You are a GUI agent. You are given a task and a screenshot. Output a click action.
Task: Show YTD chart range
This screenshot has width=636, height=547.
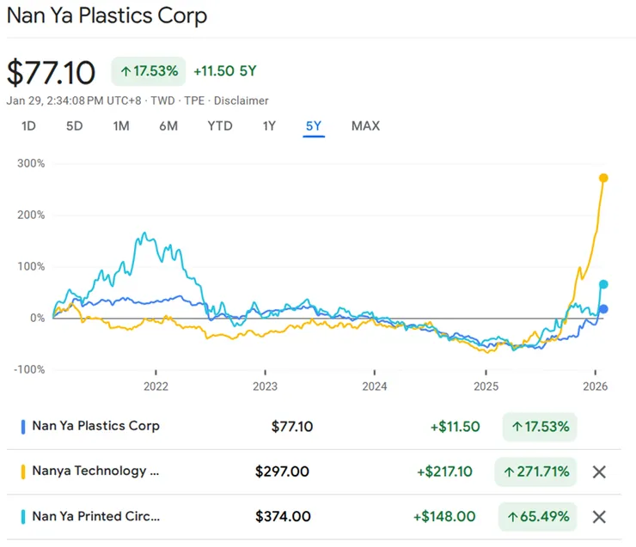point(220,126)
